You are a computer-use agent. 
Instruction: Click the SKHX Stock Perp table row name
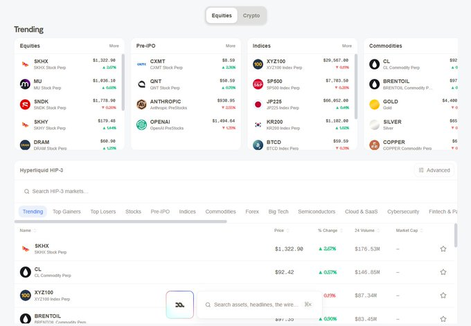(51, 249)
